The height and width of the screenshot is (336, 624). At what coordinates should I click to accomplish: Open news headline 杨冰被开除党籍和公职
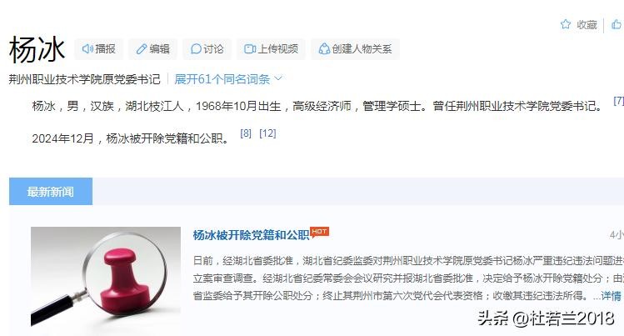(251, 235)
